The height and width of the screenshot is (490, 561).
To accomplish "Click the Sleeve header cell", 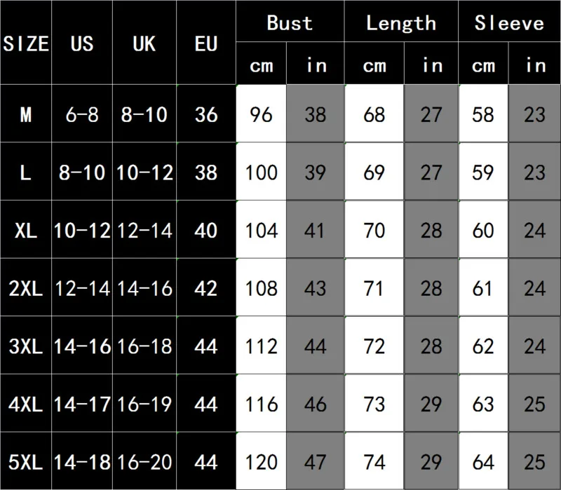I will 509,23.
